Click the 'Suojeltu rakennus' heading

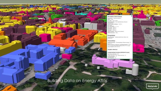112,50
